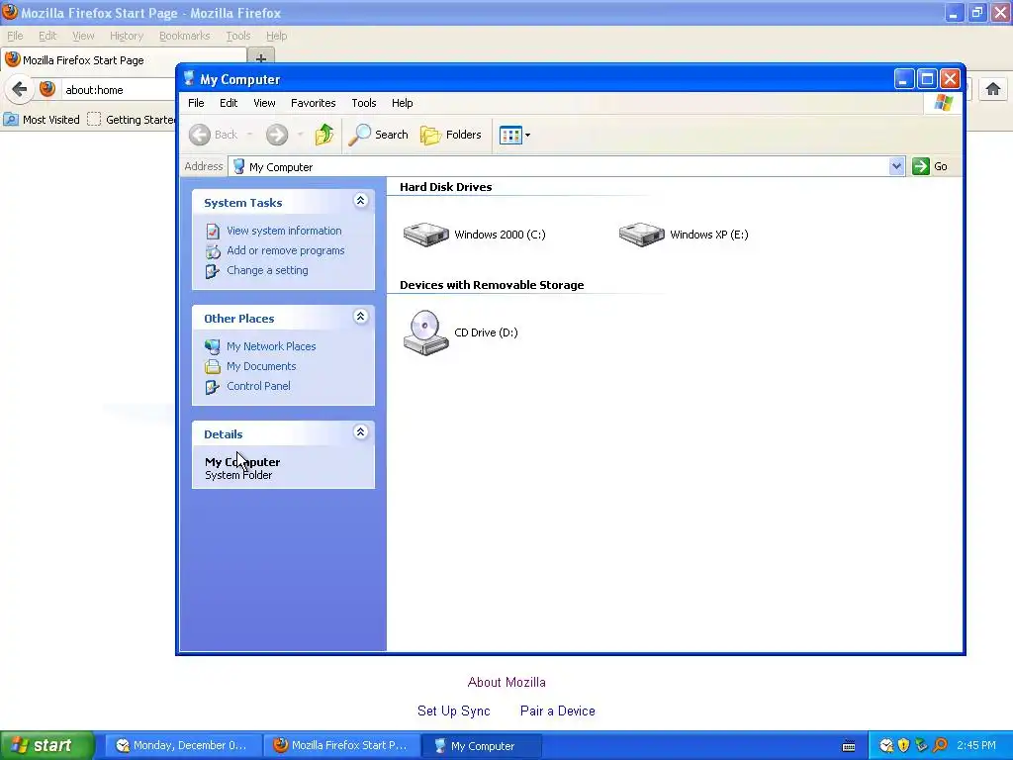Open the Bookmarks menu in Firefox

(x=184, y=36)
